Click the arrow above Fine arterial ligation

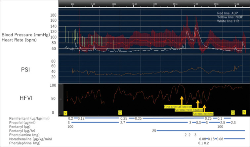pyautogui.click(x=182, y=100)
